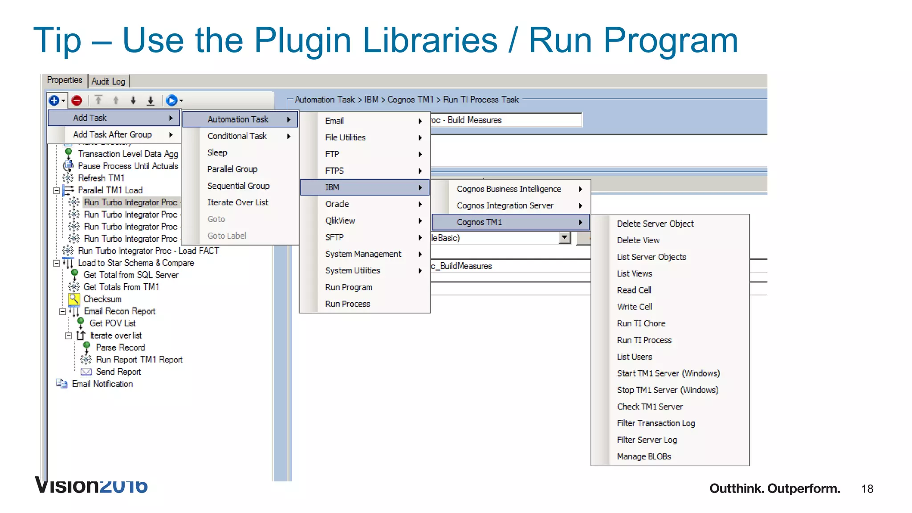Open Cognos Integration Server submenu
912x513 pixels.
tap(511, 206)
